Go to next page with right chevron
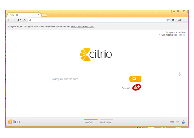Viewport: 194px width, 138px height. [x=180, y=74]
